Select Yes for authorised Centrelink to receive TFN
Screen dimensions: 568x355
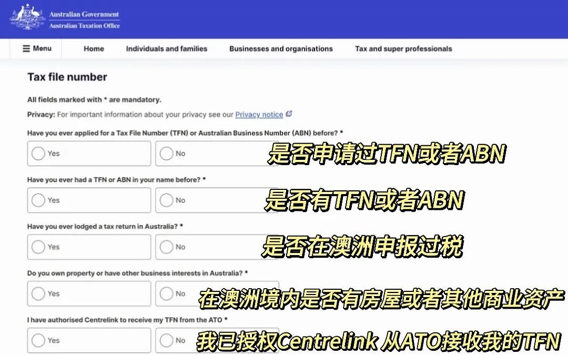tap(89, 340)
